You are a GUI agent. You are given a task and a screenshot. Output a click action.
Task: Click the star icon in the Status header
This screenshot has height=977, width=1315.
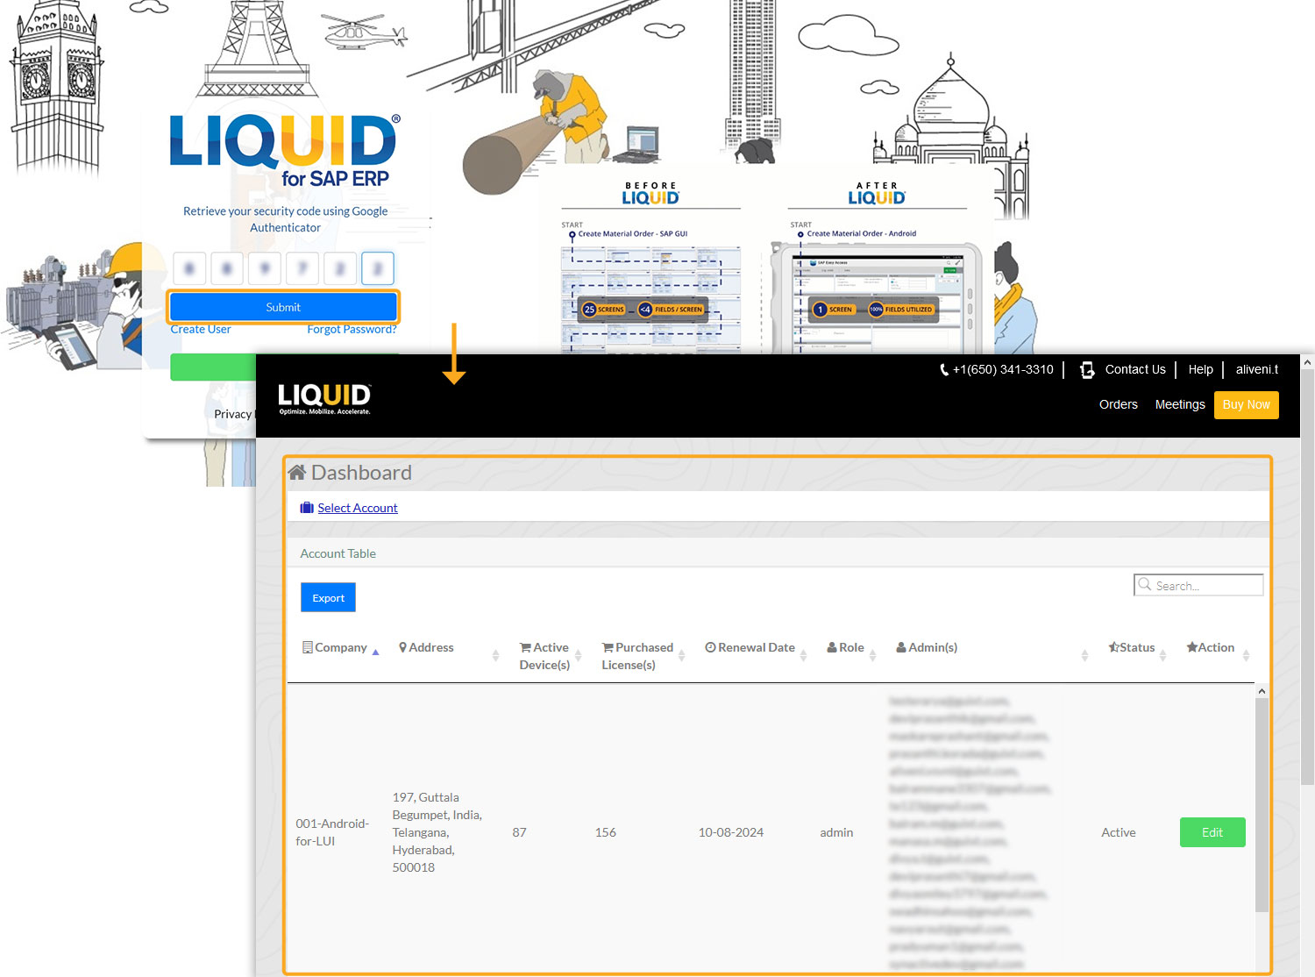[x=1113, y=647]
